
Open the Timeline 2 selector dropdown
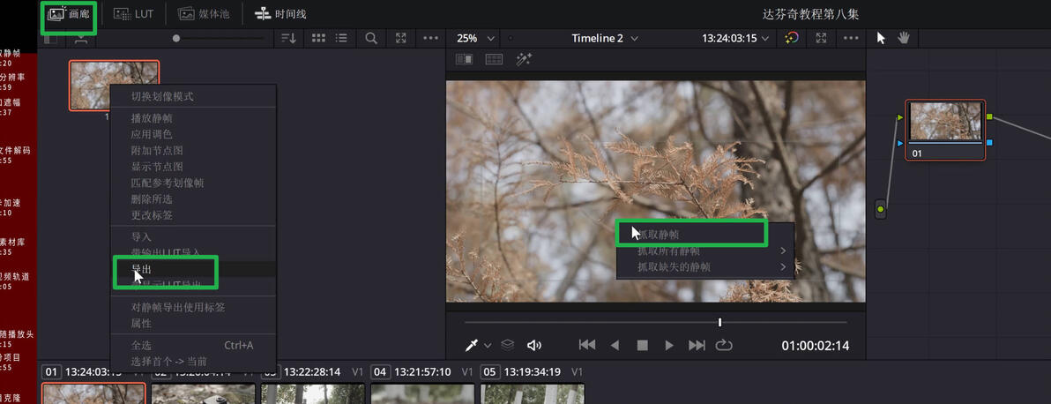(x=605, y=38)
